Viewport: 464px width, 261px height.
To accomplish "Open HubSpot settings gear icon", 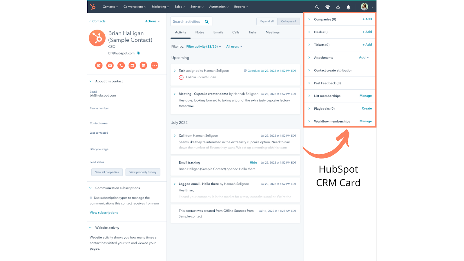I will point(338,7).
